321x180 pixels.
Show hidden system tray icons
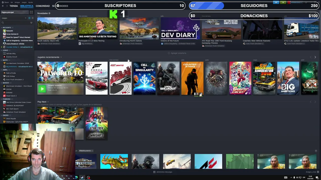[291, 177]
